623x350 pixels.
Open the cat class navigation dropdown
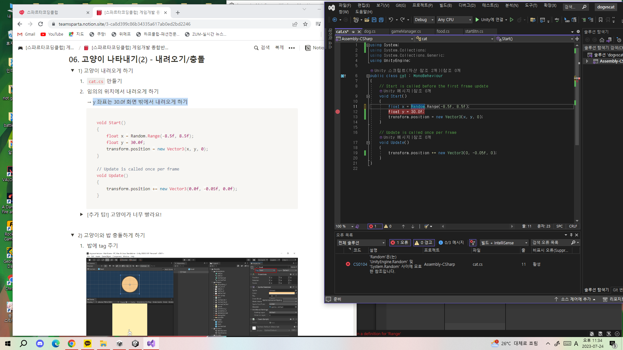pos(454,39)
